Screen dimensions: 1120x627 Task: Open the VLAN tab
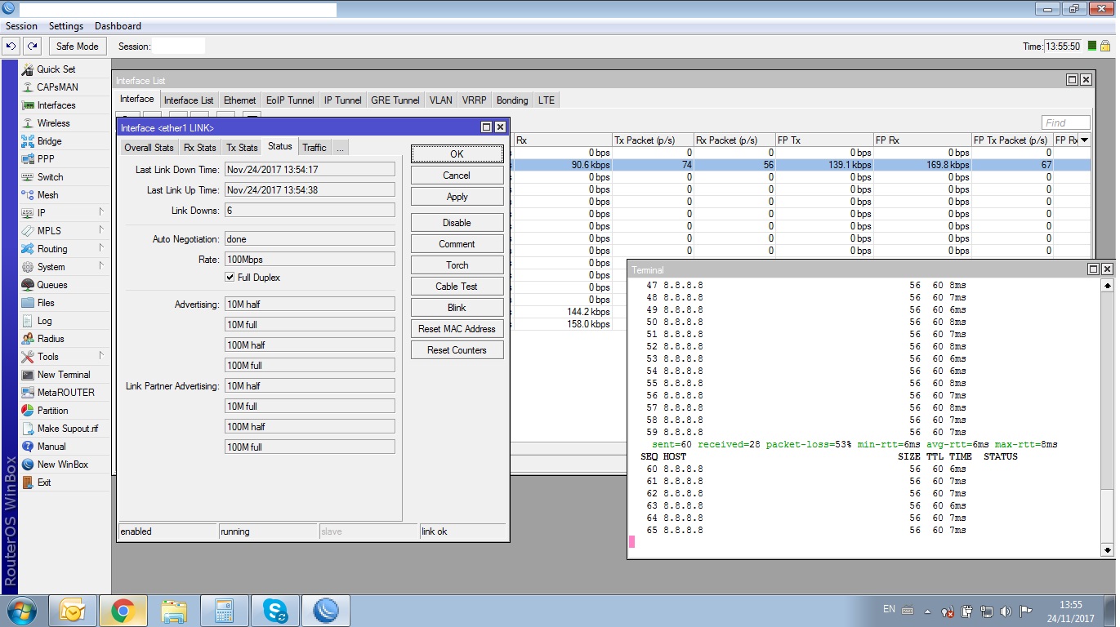click(x=441, y=100)
